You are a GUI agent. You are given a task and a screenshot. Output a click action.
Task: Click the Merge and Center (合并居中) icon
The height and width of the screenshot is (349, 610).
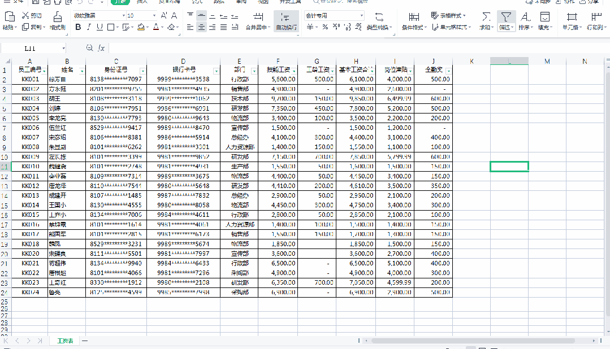[258, 16]
